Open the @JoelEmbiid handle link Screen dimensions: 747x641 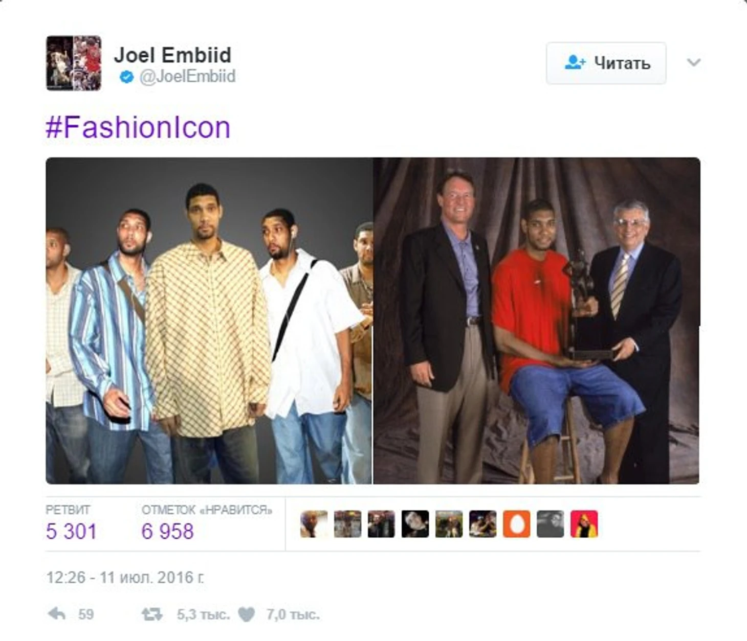point(187,77)
